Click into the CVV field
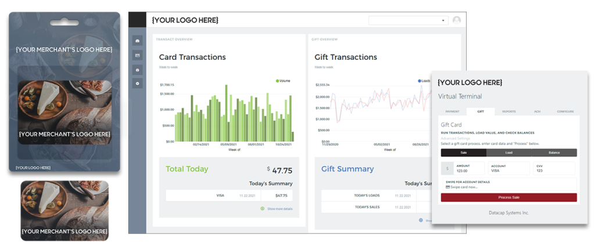The width and height of the screenshot is (595, 245). pos(554,168)
